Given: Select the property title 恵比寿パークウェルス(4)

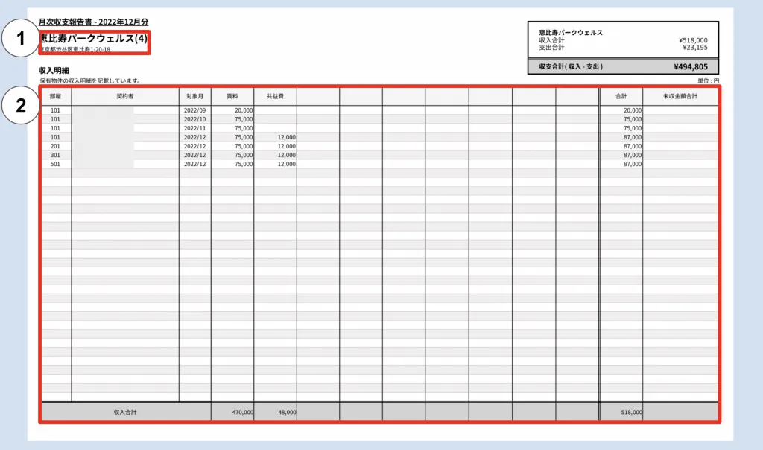Looking at the screenshot, I should tap(94, 39).
